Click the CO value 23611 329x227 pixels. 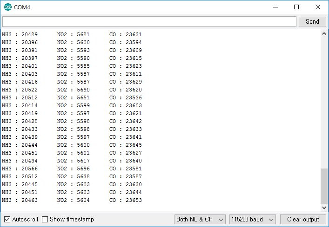point(134,74)
